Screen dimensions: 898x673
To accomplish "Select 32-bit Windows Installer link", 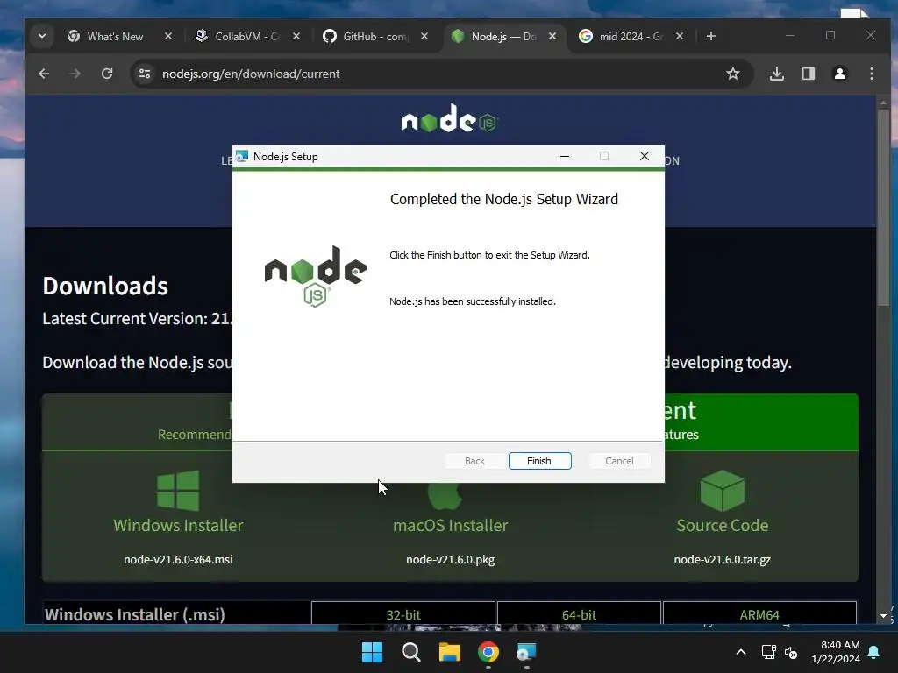I will [403, 614].
